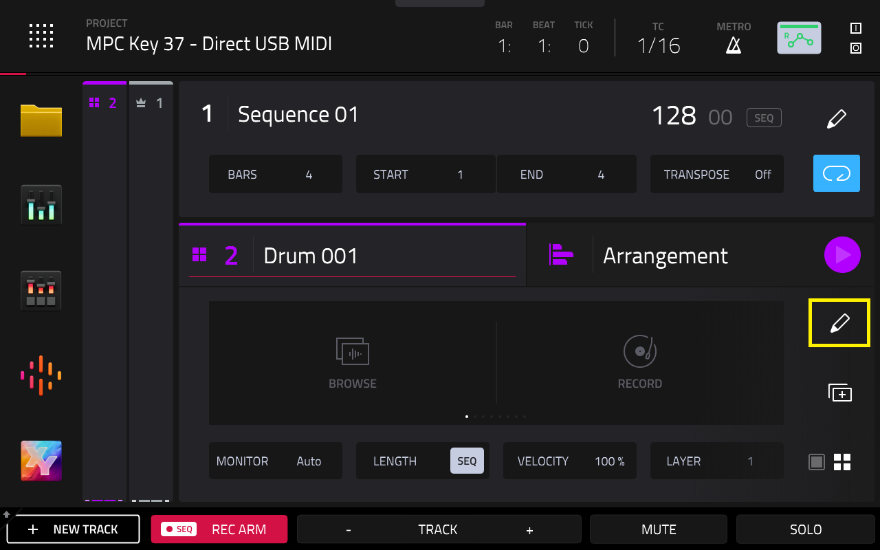
Task: Go to next track with plus
Action: pos(529,530)
